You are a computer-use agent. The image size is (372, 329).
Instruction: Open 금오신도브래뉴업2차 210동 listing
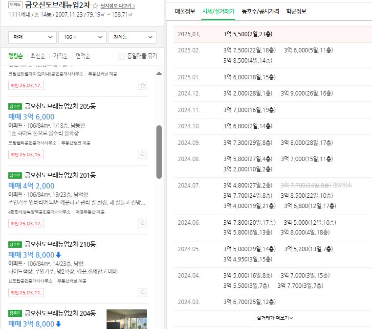[x=60, y=244]
